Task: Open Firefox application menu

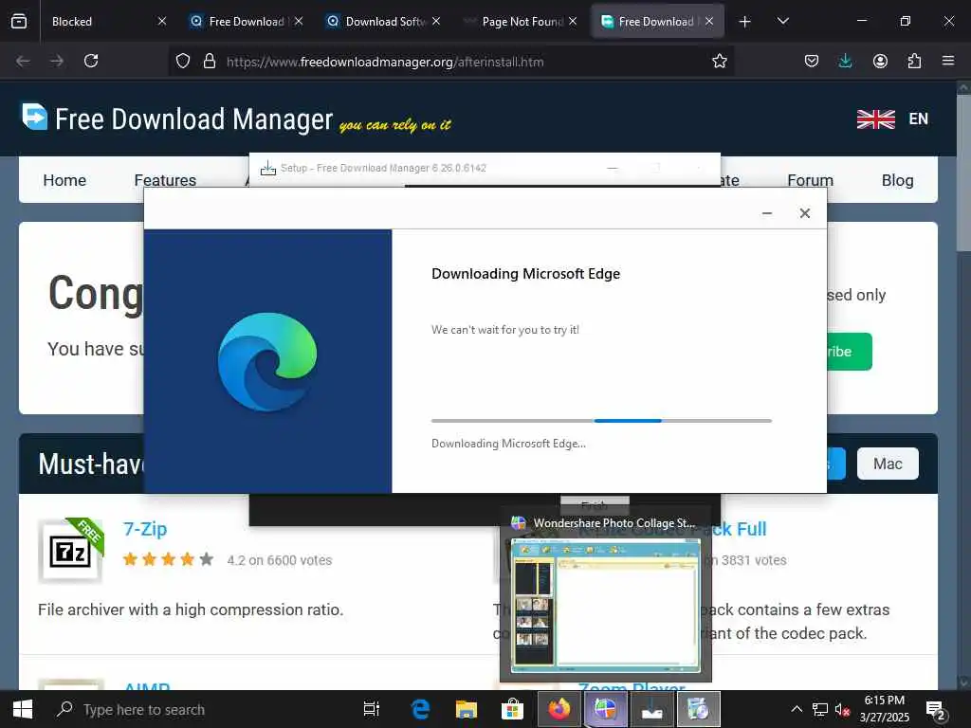Action: click(948, 61)
